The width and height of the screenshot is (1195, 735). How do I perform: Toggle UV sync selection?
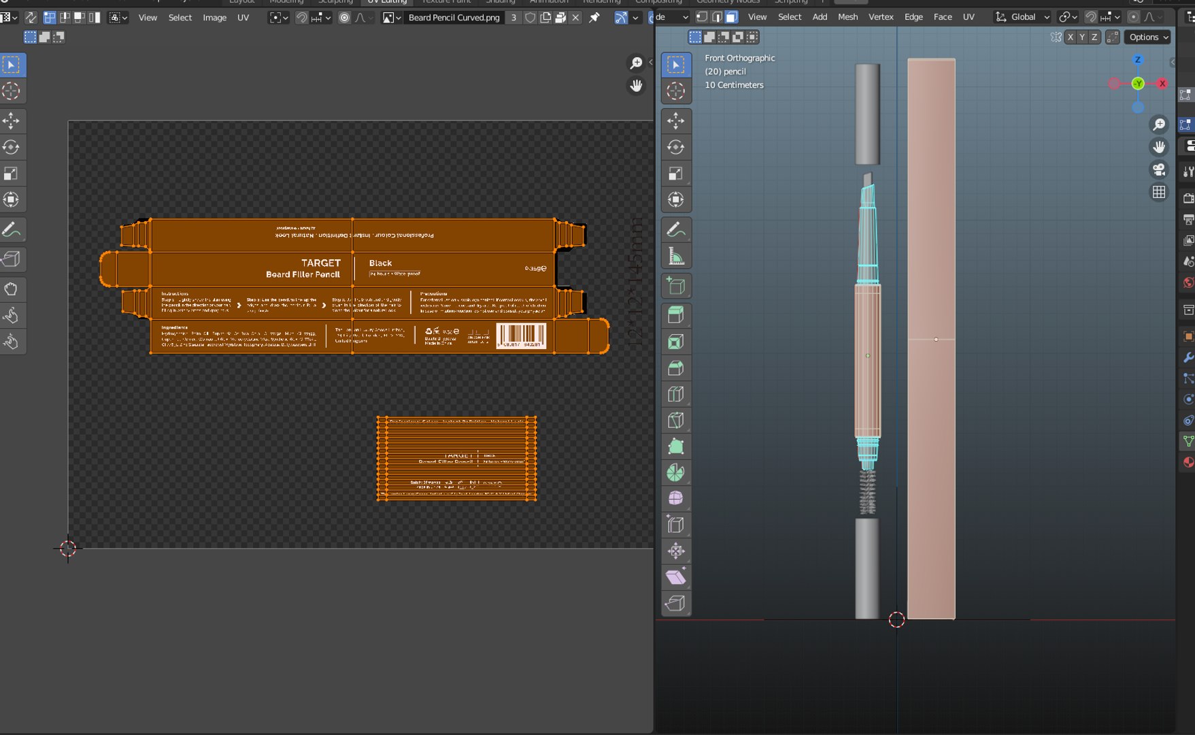pos(31,18)
